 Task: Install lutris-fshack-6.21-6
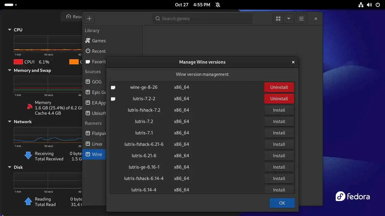pyautogui.click(x=279, y=144)
